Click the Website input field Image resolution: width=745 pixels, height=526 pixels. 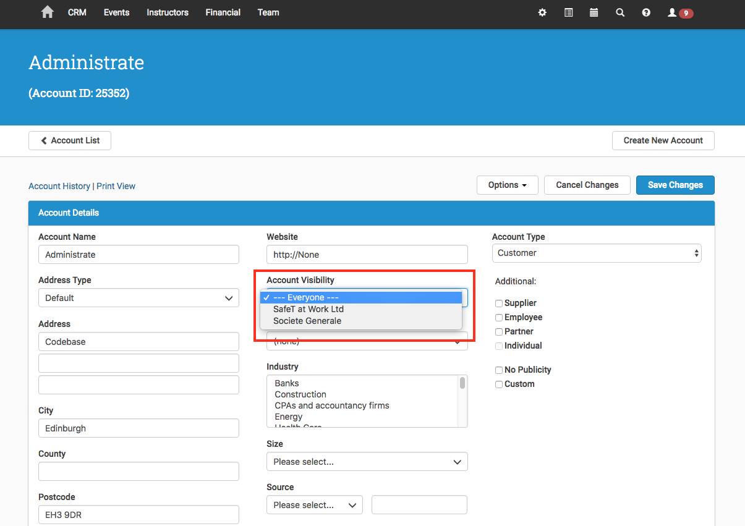point(367,255)
